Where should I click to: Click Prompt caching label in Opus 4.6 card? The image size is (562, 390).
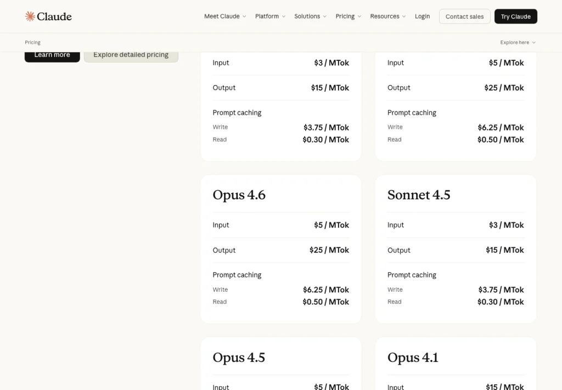237,275
